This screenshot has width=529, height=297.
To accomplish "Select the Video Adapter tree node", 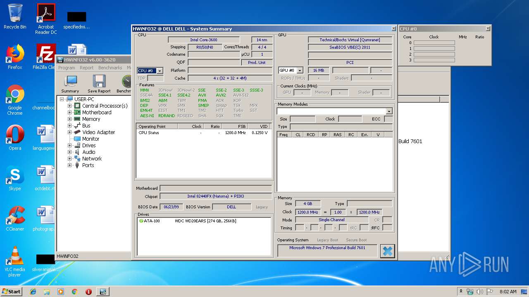I will (x=98, y=132).
